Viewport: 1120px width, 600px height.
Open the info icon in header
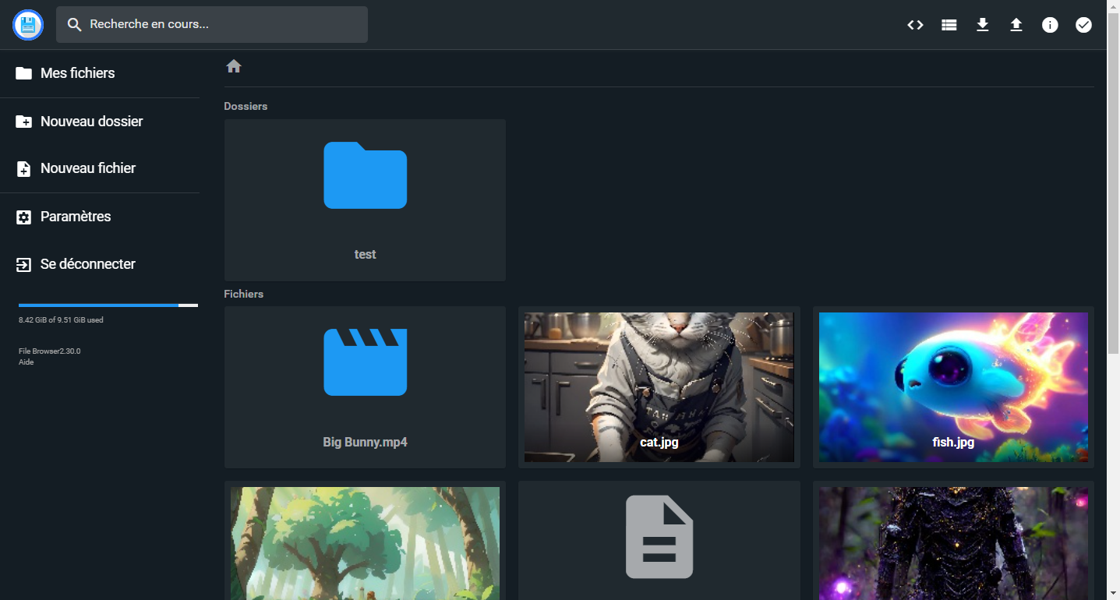[x=1050, y=25]
